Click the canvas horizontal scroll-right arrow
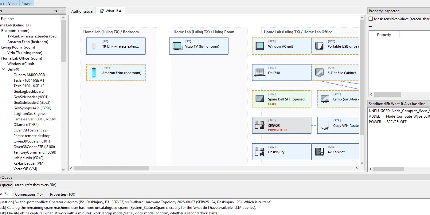This screenshot has width=430, height=215. [x=357, y=168]
